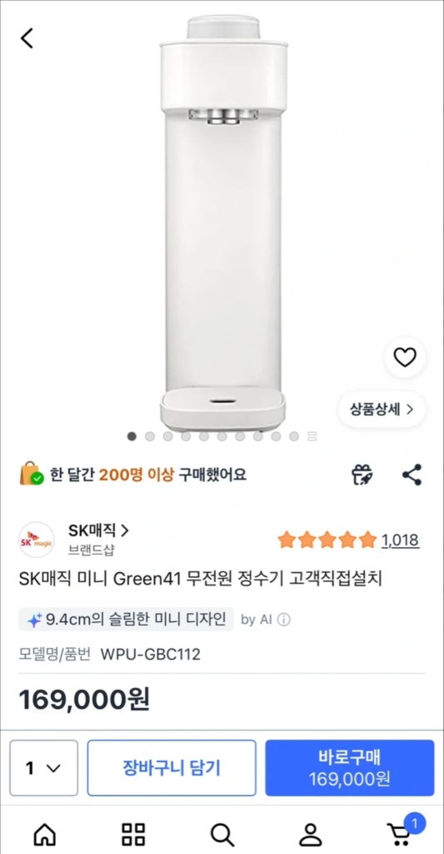Tap the gift icon to send as present
The height and width of the screenshot is (854, 444).
click(362, 475)
